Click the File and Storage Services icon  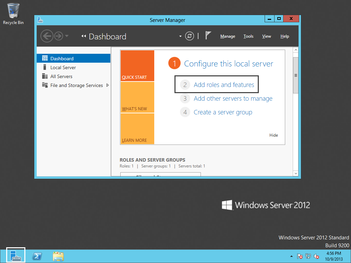click(x=45, y=85)
